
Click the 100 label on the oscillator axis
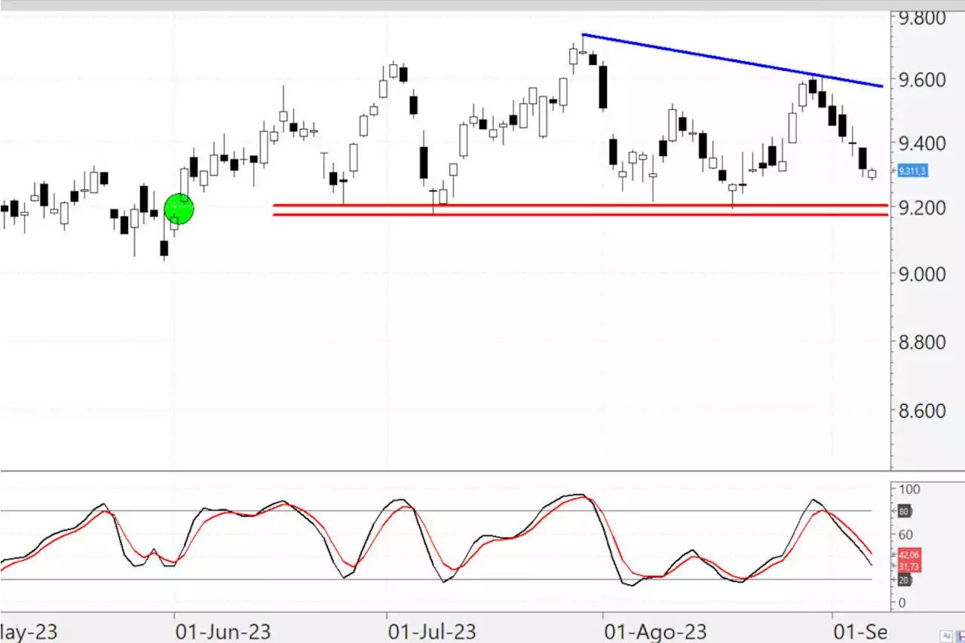pos(908,489)
